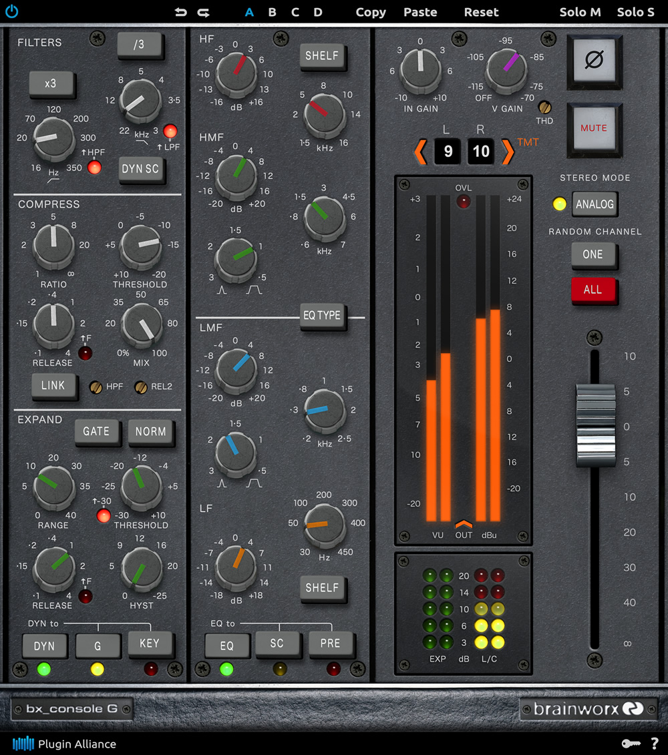Open the EQ TYPE selector
This screenshot has height=755, width=668.
click(323, 316)
